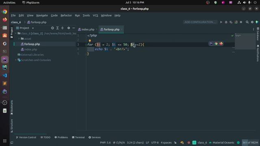Viewport: 260px width, 146px height.
Task: Open Problems tool window
Action: coord(61,137)
